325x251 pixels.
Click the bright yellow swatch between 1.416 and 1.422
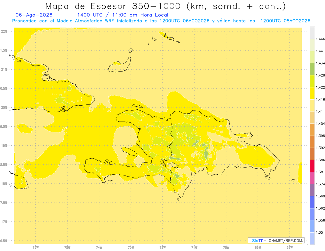tap(312, 93)
